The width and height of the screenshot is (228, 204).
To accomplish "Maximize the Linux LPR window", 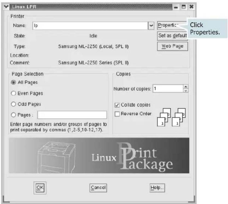I will pos(184,7).
